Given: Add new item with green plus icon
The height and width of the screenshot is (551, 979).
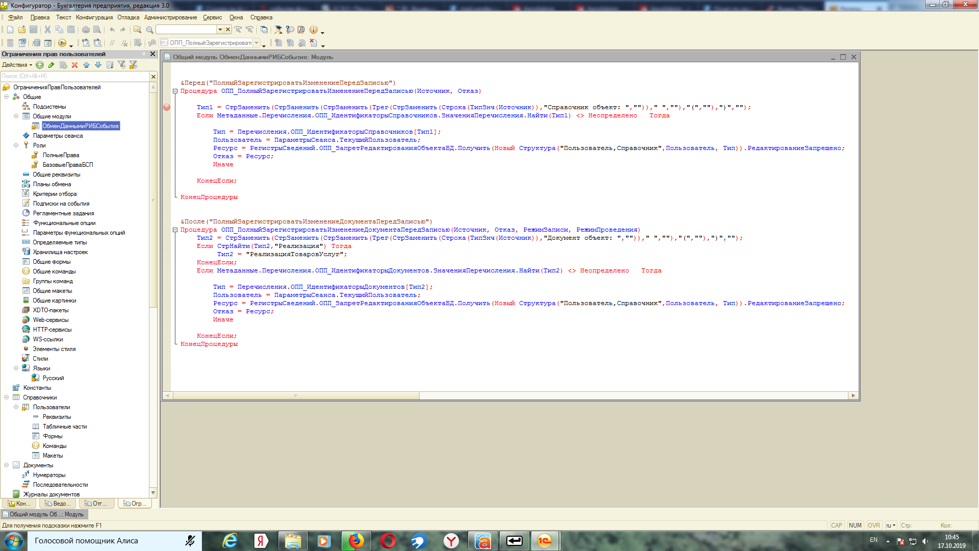Looking at the screenshot, I should 40,65.
